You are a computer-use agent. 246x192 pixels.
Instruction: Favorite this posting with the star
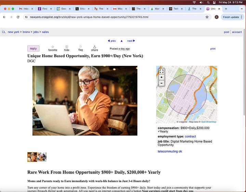click(x=53, y=48)
